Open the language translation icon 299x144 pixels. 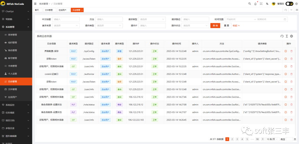pyautogui.click(x=267, y=4)
